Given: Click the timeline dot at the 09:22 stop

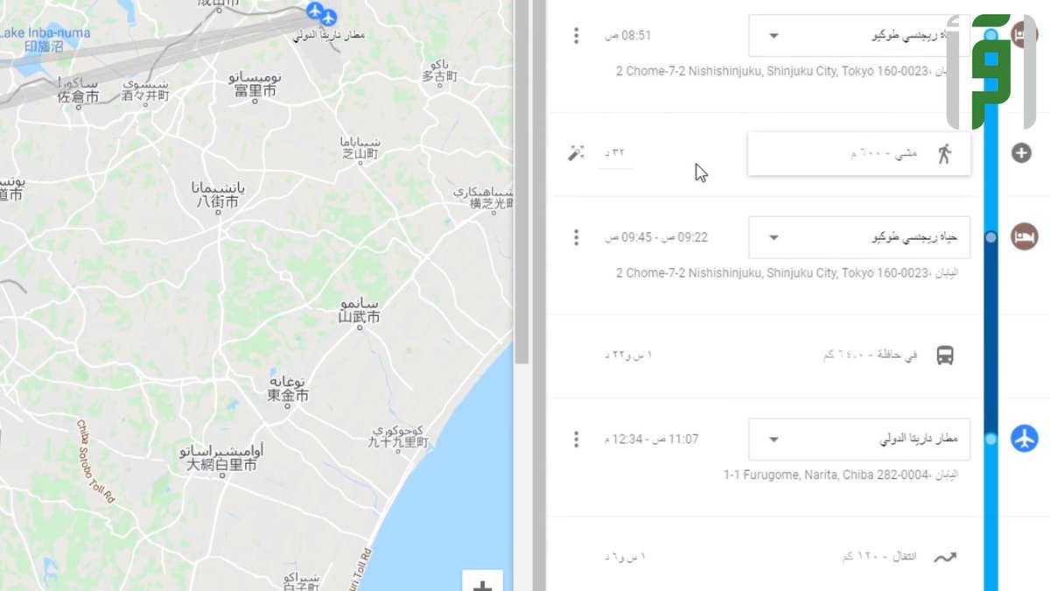Looking at the screenshot, I should (x=990, y=237).
